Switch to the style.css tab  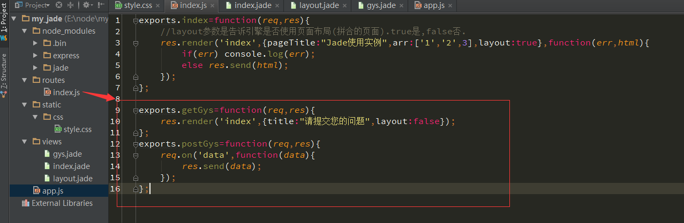pyautogui.click(x=138, y=6)
